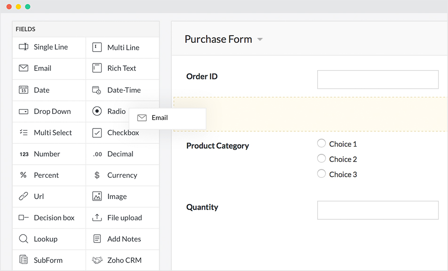The image size is (448, 271).
Task: Choose the Choice 2 radio option
Action: coord(321,159)
